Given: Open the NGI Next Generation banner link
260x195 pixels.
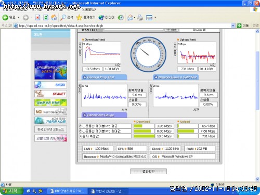Looking at the screenshot, I should click(x=50, y=112).
